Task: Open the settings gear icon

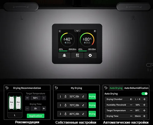Action: (90, 55)
